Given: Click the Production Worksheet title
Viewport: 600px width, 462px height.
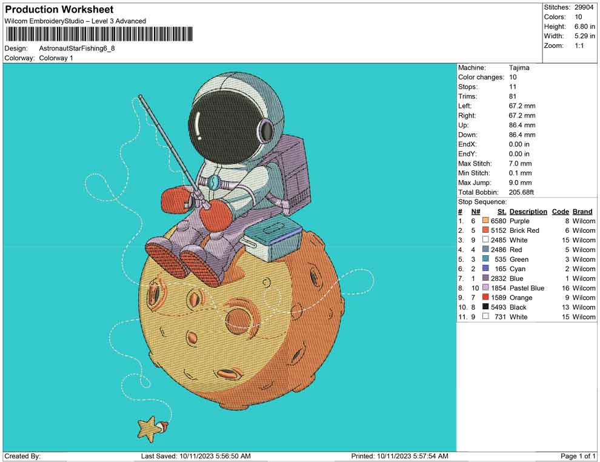Looking at the screenshot, I should [x=59, y=10].
